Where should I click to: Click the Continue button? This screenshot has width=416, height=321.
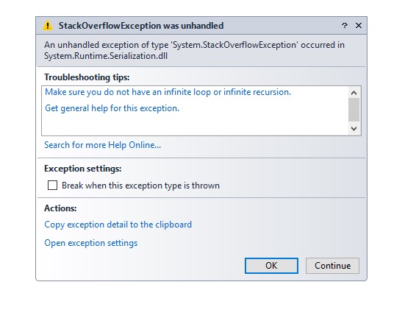[332, 266]
